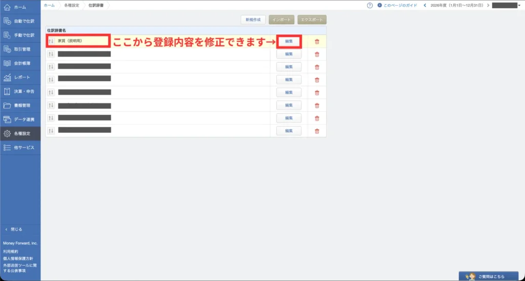Collapse the sidebar with 閉じる

pyautogui.click(x=14, y=229)
